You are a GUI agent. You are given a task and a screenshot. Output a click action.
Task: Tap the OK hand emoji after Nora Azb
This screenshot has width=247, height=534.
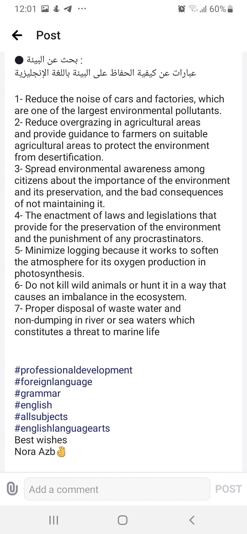click(x=61, y=452)
